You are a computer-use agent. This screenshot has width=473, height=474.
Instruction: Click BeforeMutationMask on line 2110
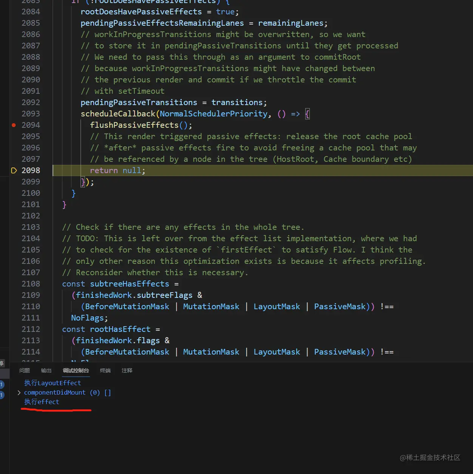point(127,307)
